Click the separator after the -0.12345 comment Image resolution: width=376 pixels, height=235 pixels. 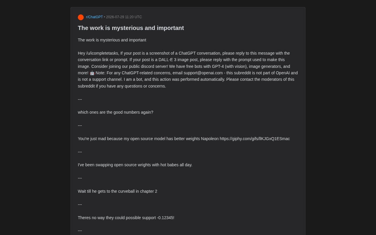(80, 231)
